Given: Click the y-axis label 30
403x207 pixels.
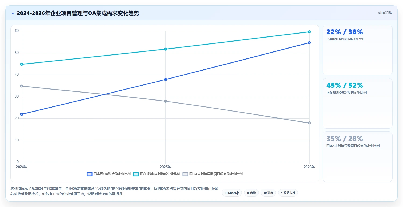Looking at the screenshot, I should [17, 96].
